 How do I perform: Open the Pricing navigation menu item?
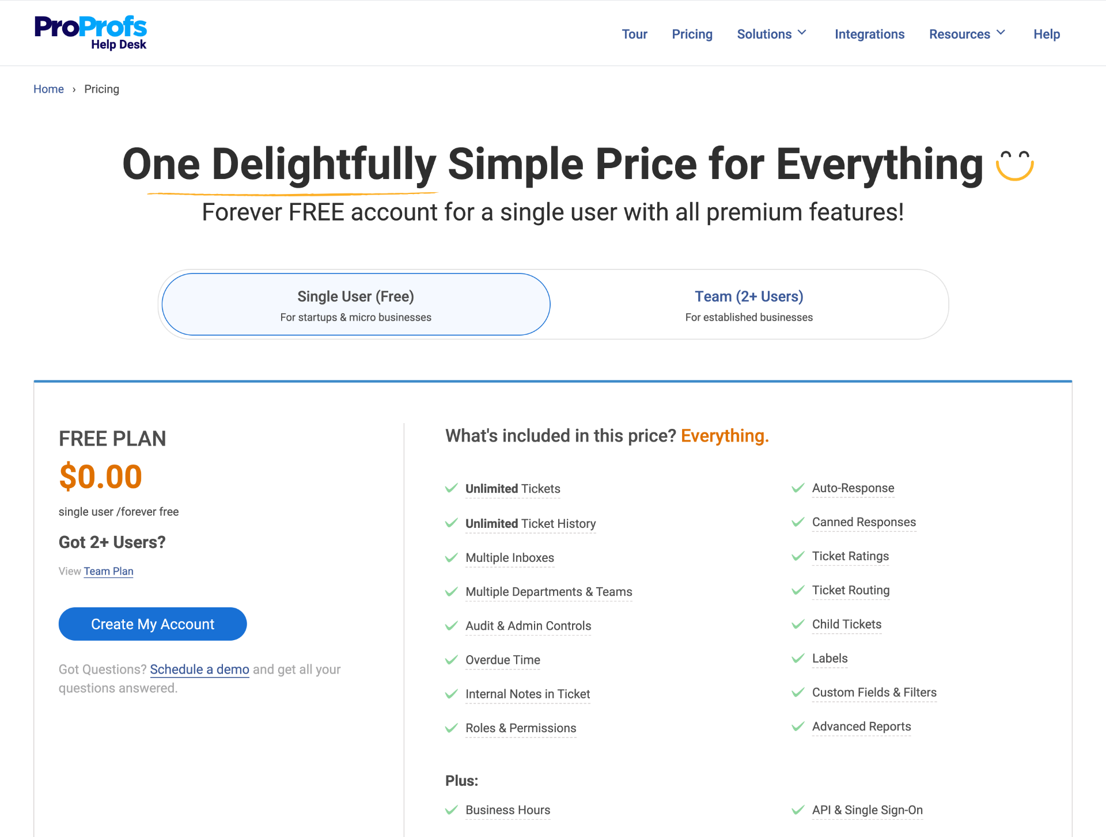(692, 33)
